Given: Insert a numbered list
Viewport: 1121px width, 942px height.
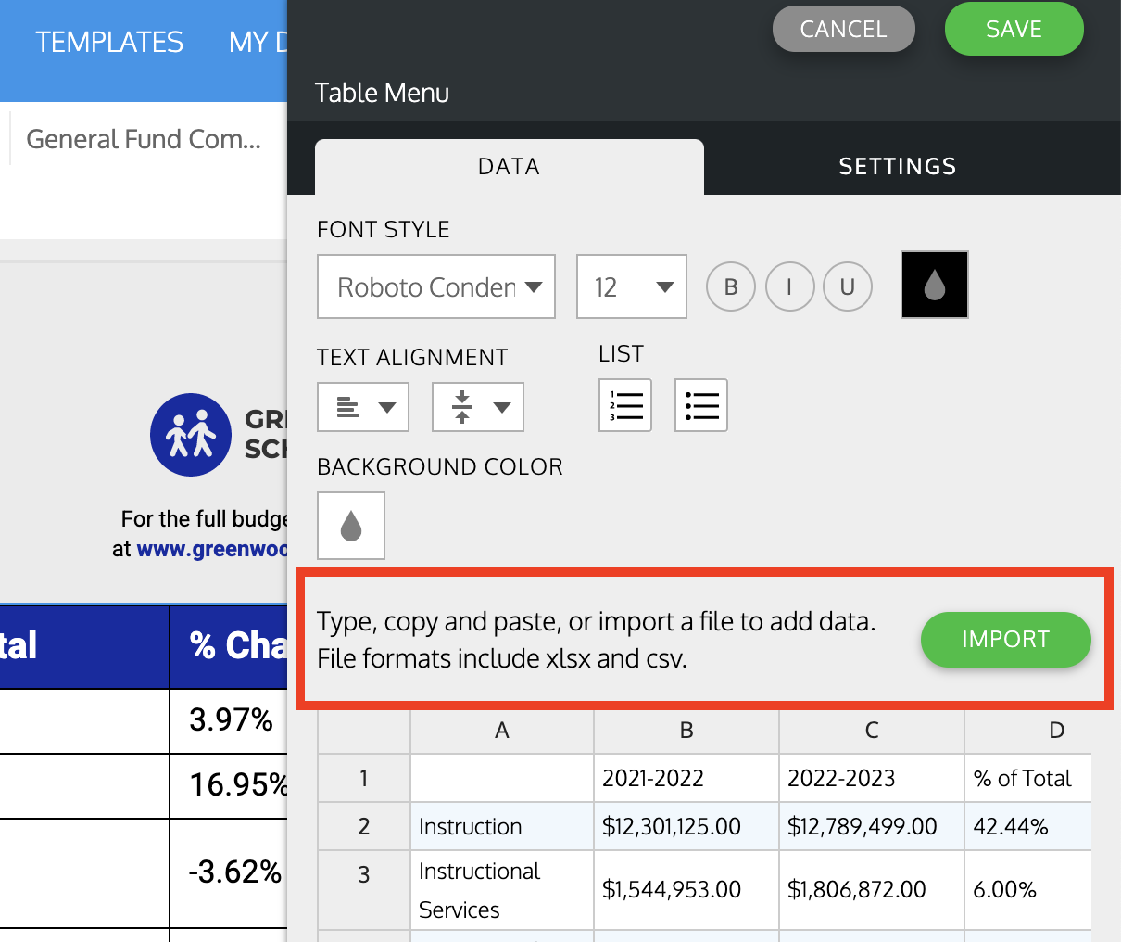Looking at the screenshot, I should click(625, 405).
